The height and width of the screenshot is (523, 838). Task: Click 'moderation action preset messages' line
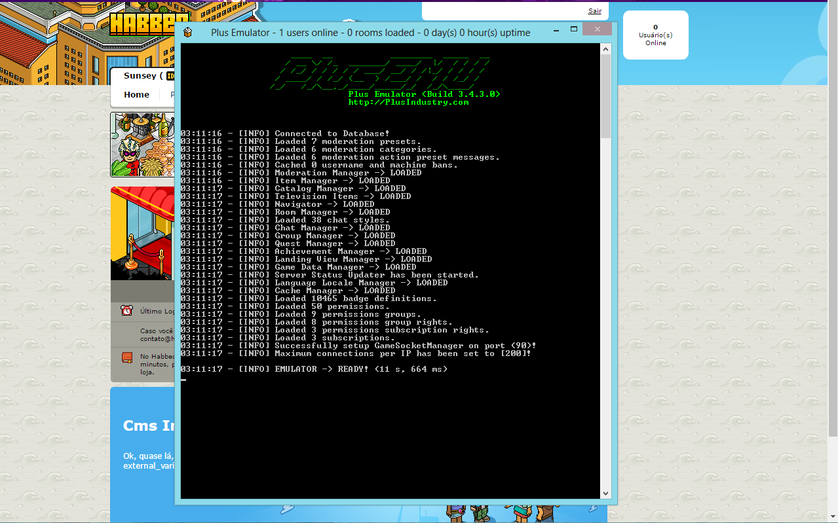340,157
